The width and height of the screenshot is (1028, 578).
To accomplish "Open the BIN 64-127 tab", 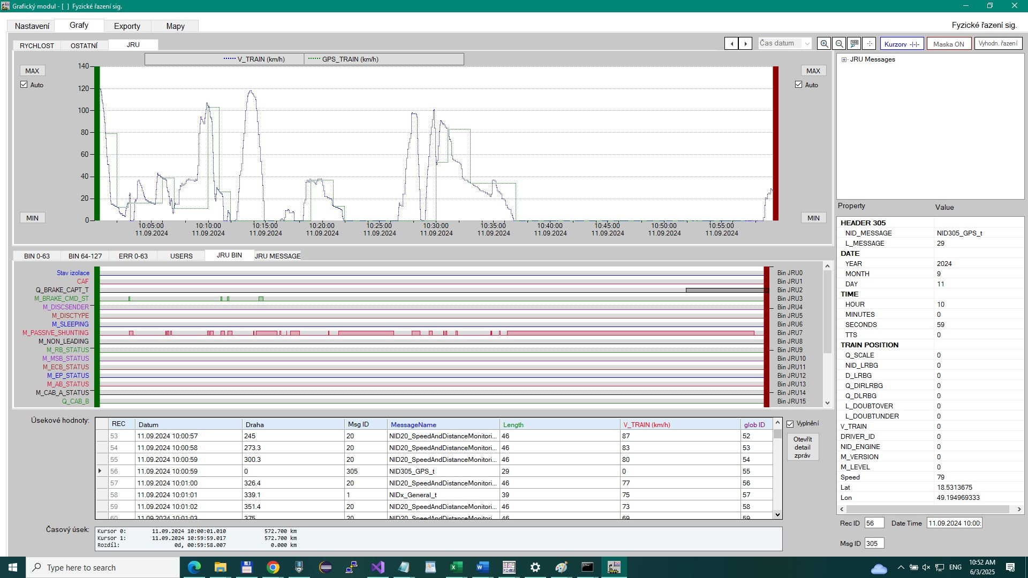I will tap(85, 256).
